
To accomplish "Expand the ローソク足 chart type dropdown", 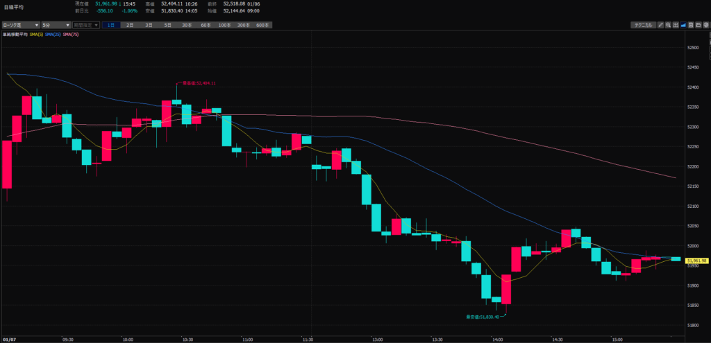I will pos(19,25).
